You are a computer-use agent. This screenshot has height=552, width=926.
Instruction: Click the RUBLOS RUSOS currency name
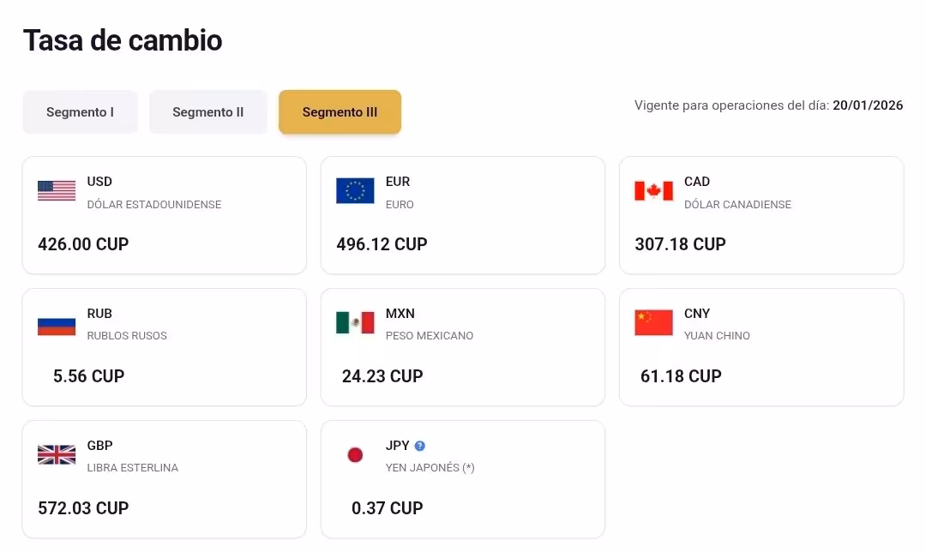(127, 336)
